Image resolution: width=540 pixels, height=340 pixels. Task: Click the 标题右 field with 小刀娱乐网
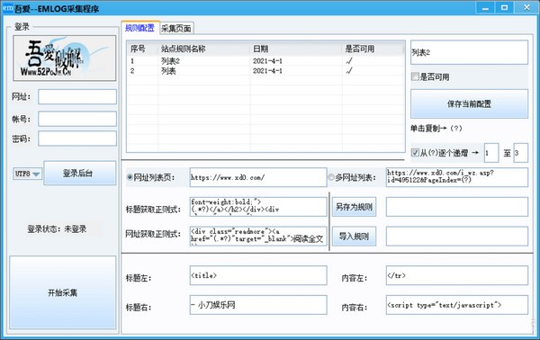pos(258,305)
